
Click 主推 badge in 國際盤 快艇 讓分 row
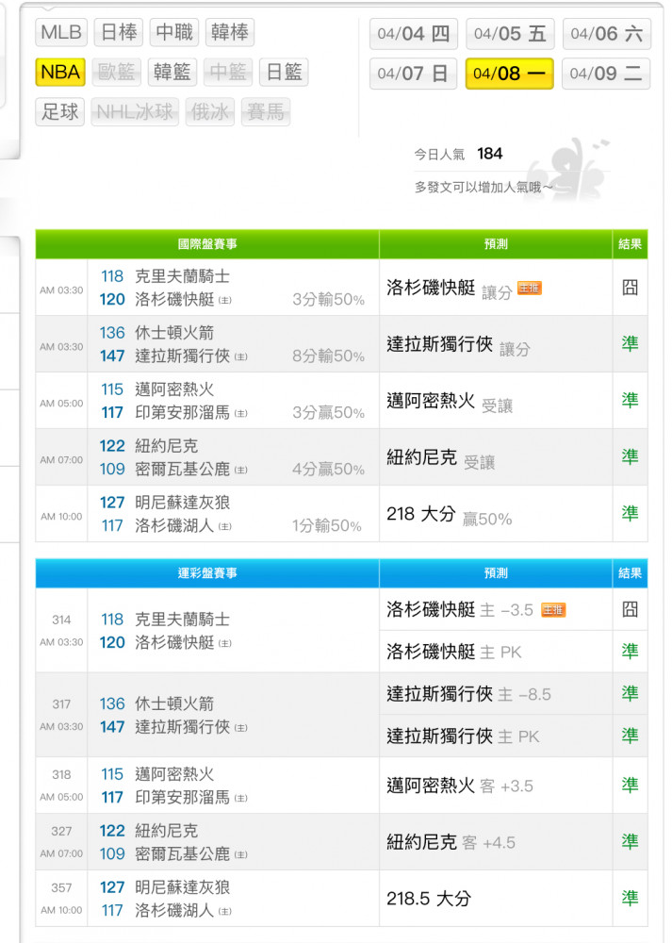tap(530, 289)
